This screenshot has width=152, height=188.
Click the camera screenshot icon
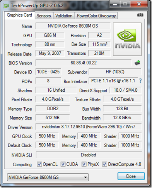(140, 15)
